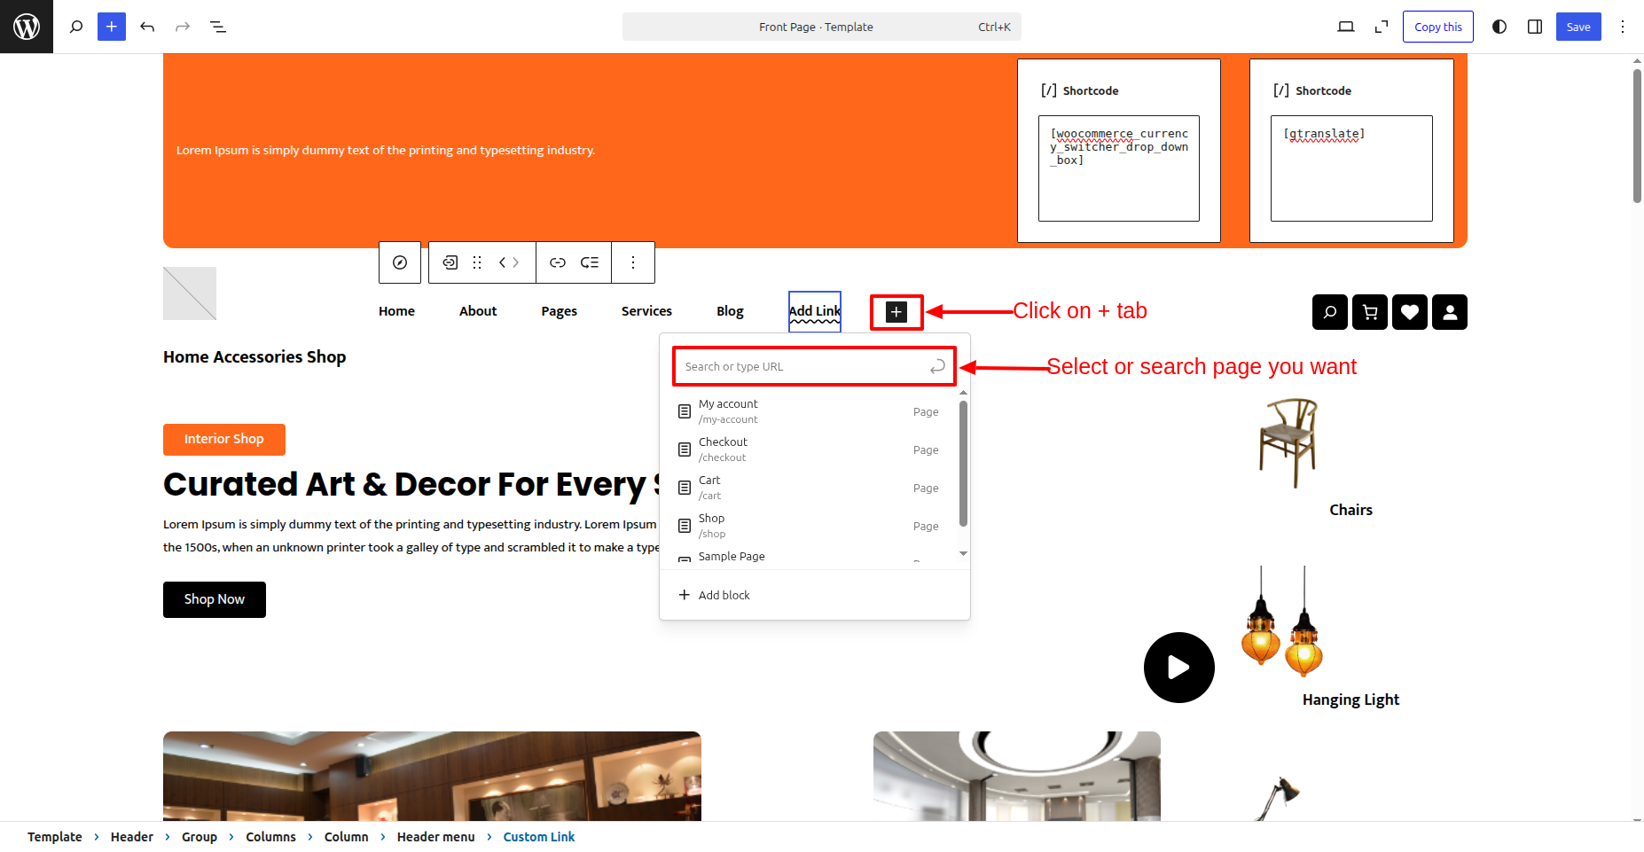Click the user account icon in header
Screen dimensions: 1644x852
coord(1450,312)
